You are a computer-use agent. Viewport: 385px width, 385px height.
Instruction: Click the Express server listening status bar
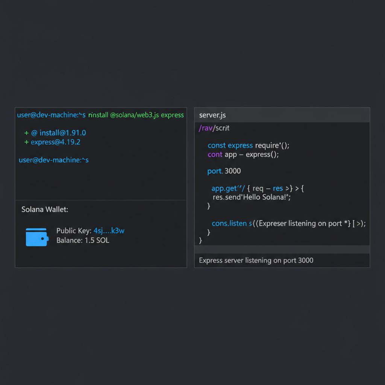coord(256,260)
